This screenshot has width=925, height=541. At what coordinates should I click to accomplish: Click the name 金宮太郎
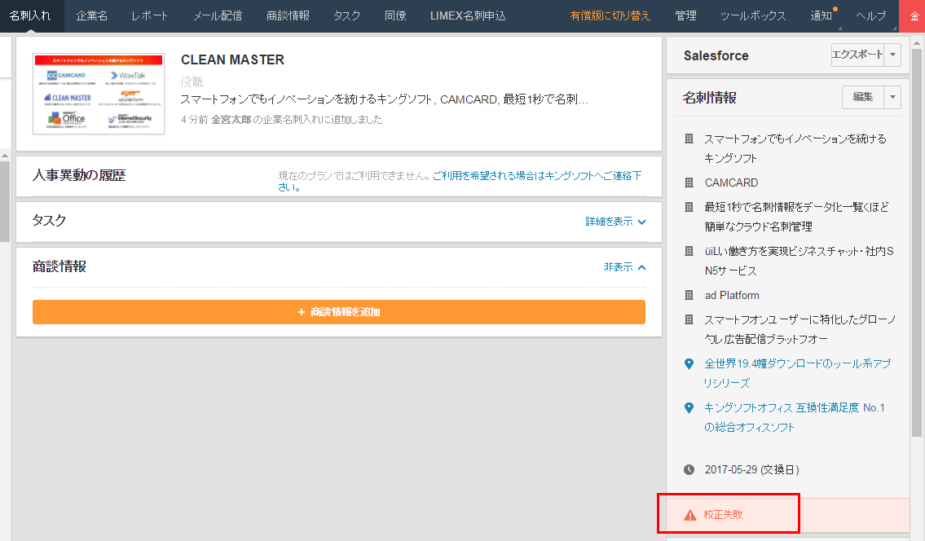(231, 120)
